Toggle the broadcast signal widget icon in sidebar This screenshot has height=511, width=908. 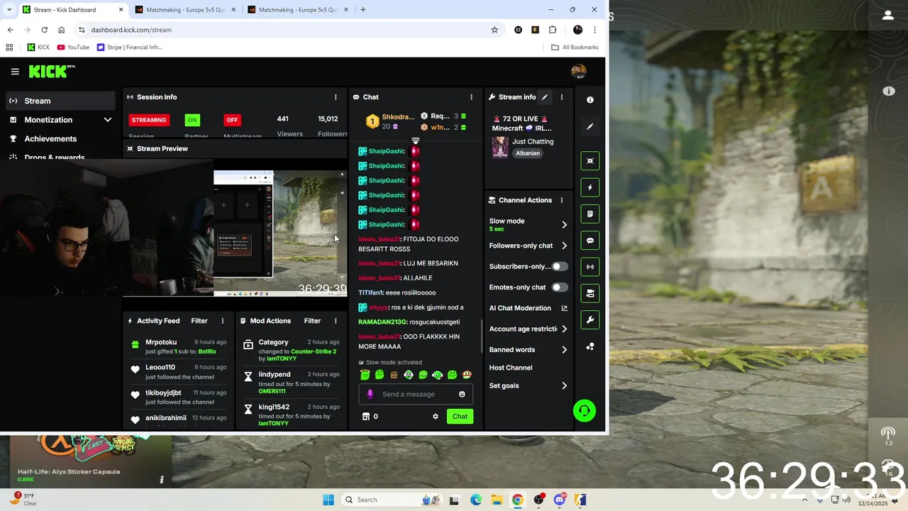pos(590,267)
